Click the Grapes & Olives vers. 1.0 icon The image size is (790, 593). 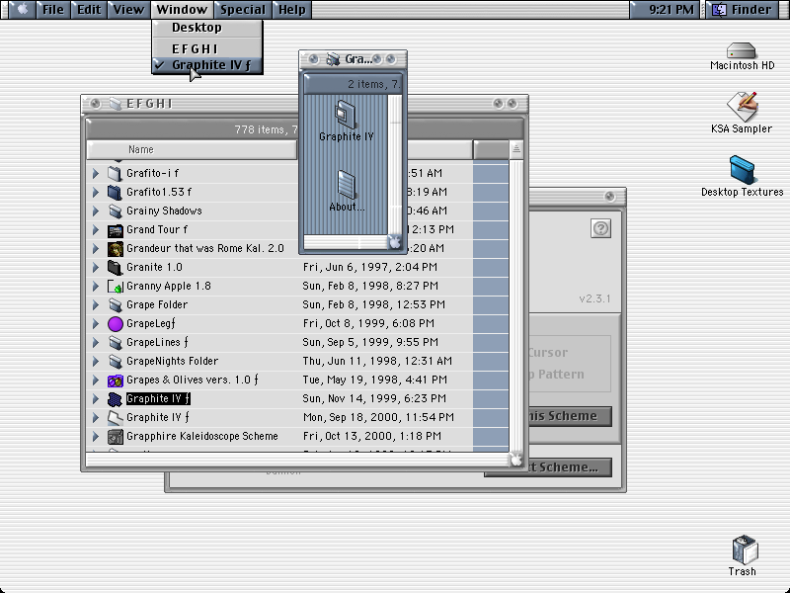[115, 381]
